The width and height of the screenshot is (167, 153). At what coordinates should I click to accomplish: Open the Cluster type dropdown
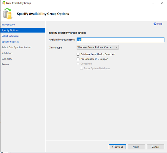(x=98, y=48)
